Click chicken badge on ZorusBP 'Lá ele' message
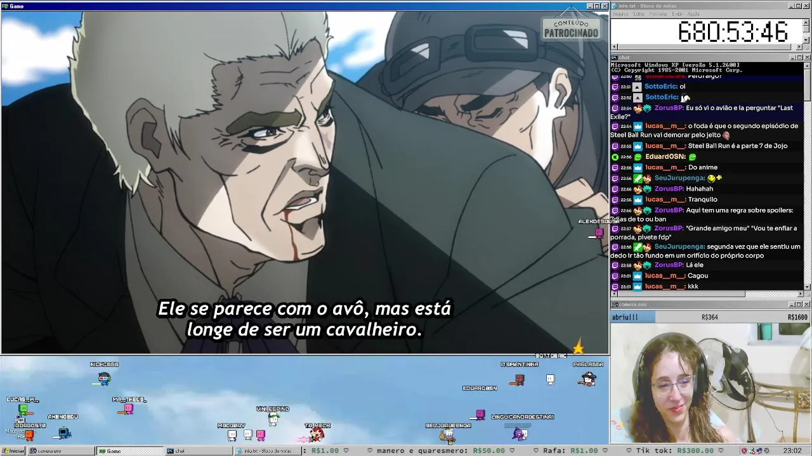812x456 pixels. click(638, 265)
